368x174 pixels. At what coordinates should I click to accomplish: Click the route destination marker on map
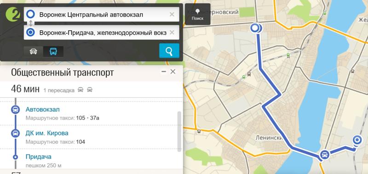tap(357, 140)
